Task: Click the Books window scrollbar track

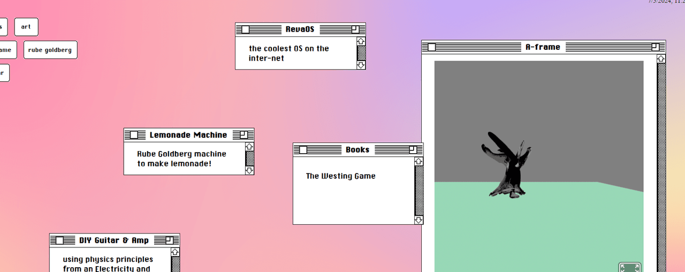Action: (x=418, y=191)
